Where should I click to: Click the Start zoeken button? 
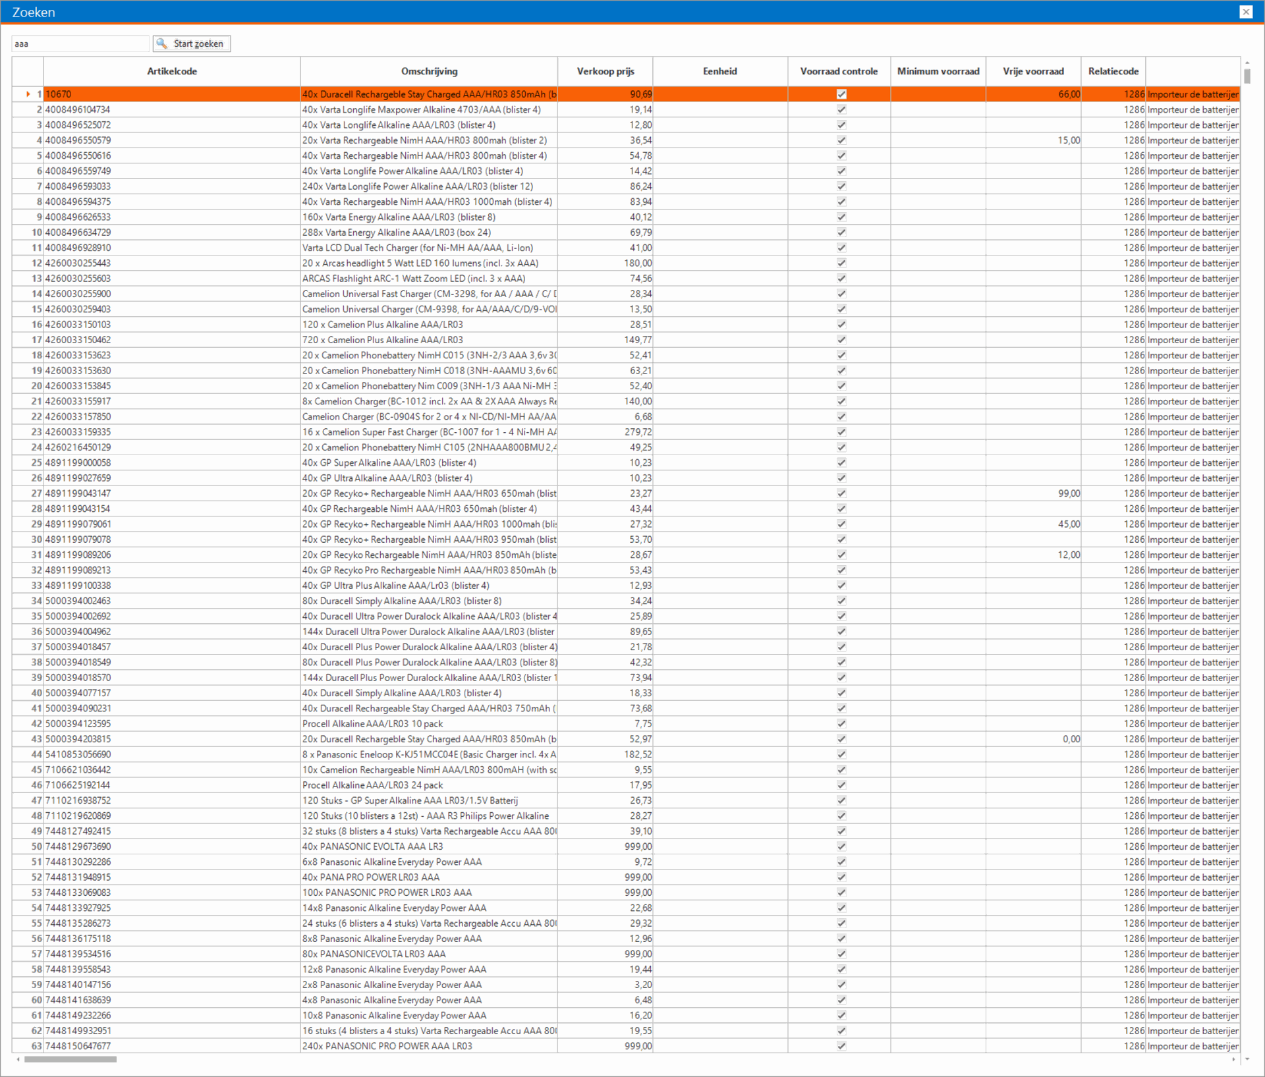coord(192,43)
